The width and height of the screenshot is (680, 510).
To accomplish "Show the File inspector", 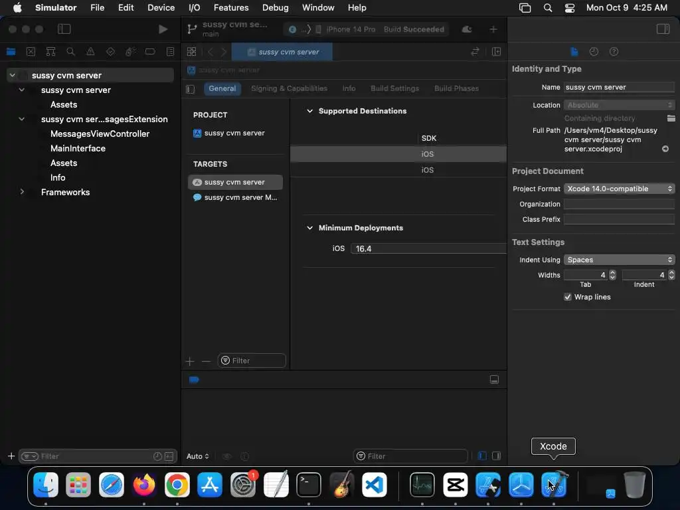I will [x=574, y=52].
